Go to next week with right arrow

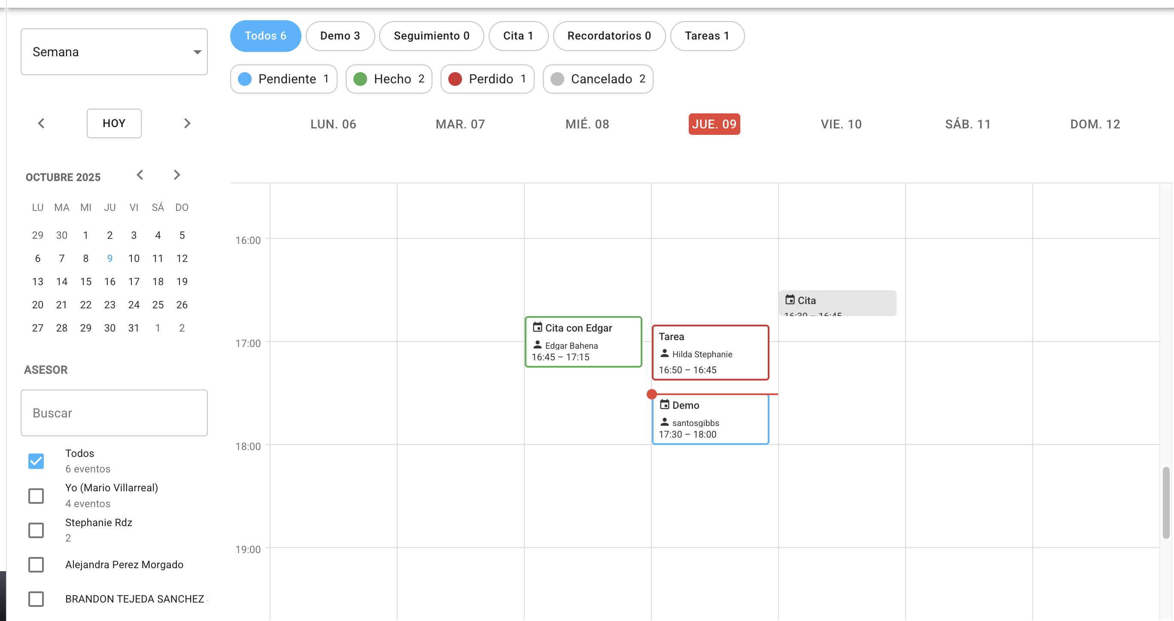pyautogui.click(x=187, y=123)
